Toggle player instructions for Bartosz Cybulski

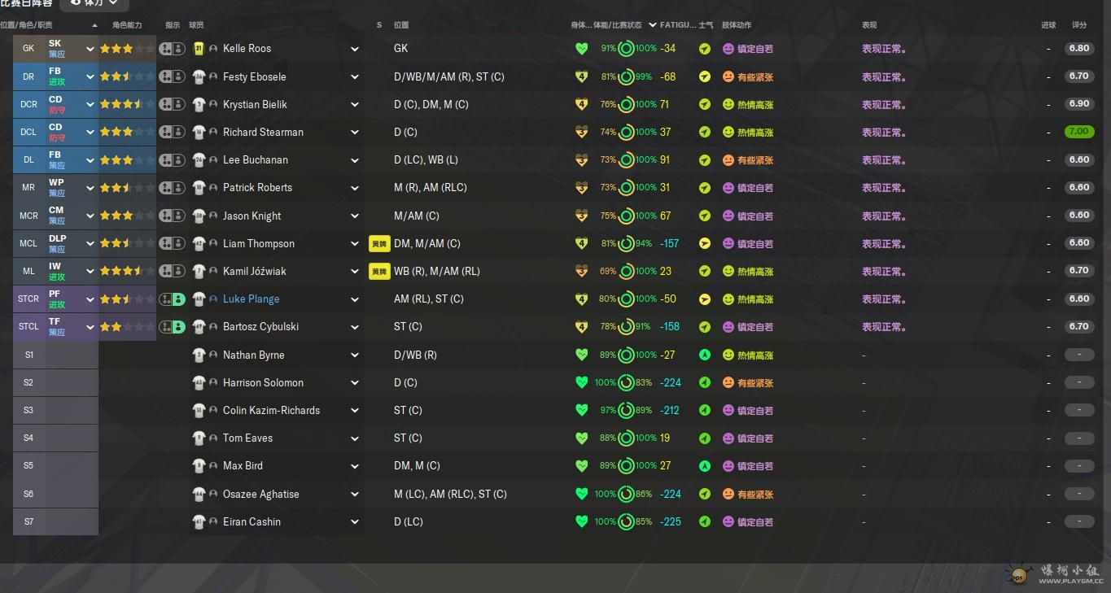pyautogui.click(x=172, y=327)
